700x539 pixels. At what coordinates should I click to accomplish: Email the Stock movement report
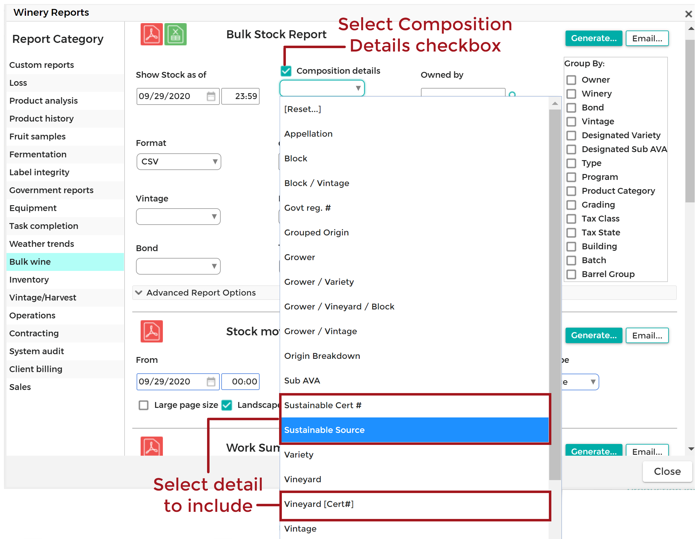[x=647, y=335]
